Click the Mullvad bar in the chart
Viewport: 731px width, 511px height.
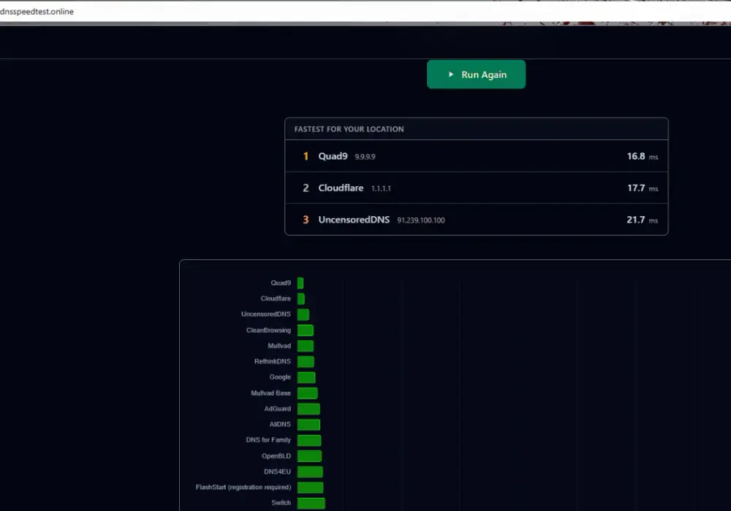pos(306,346)
